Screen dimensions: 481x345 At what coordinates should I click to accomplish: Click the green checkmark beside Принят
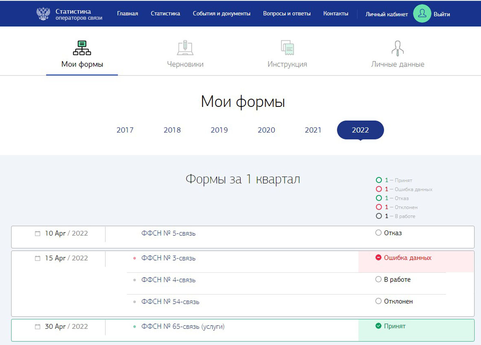click(378, 326)
